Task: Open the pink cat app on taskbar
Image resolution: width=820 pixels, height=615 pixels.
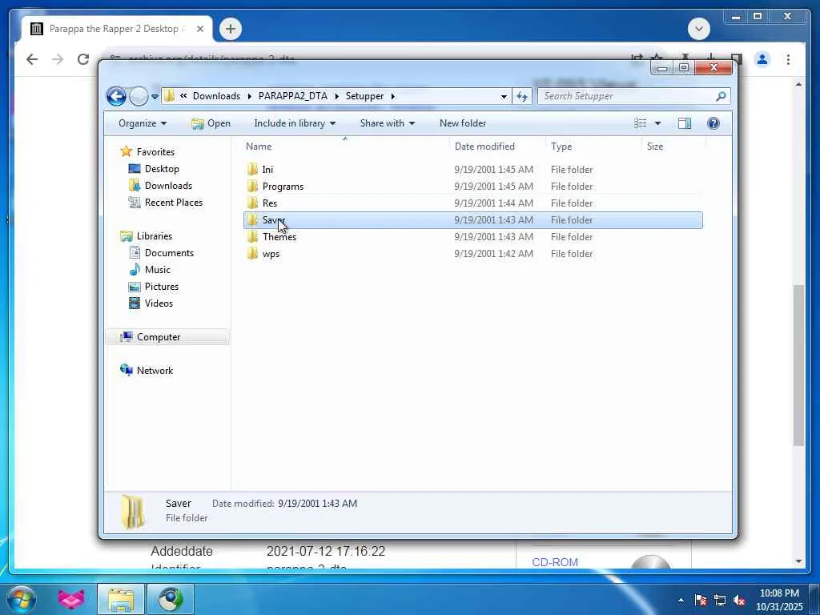Action: [x=71, y=599]
